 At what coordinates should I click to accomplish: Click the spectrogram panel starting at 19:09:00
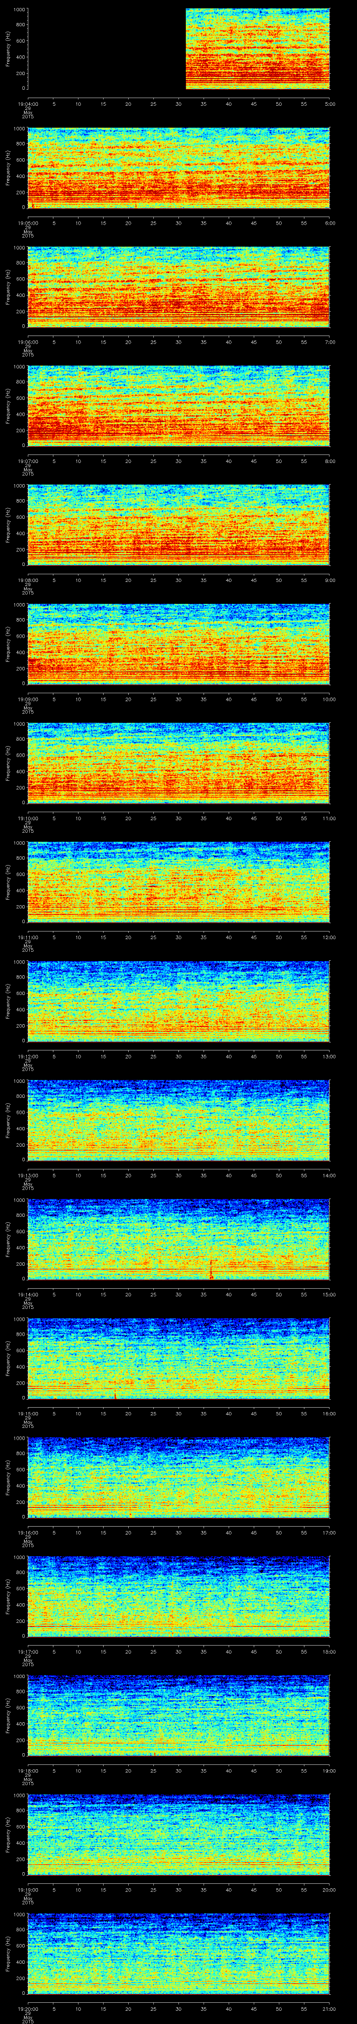[179, 644]
